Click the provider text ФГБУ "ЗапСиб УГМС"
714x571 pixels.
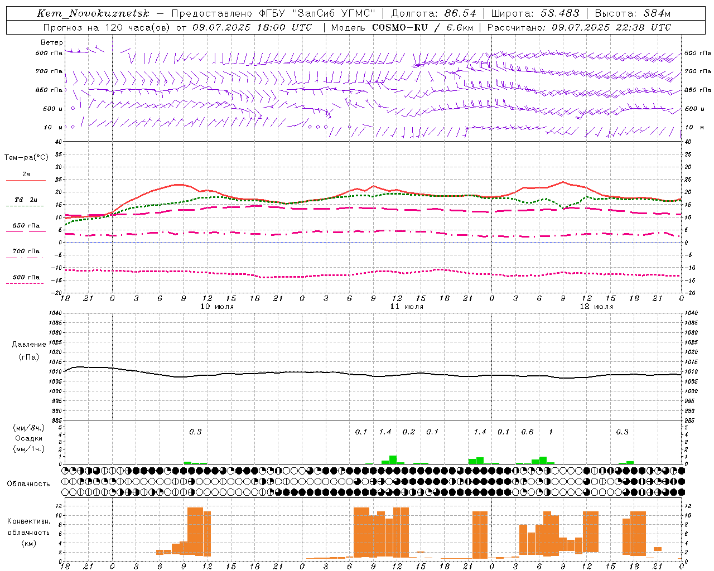pyautogui.click(x=317, y=13)
